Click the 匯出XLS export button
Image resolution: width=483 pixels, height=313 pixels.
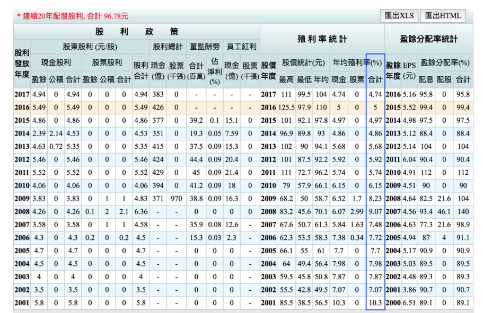click(399, 16)
